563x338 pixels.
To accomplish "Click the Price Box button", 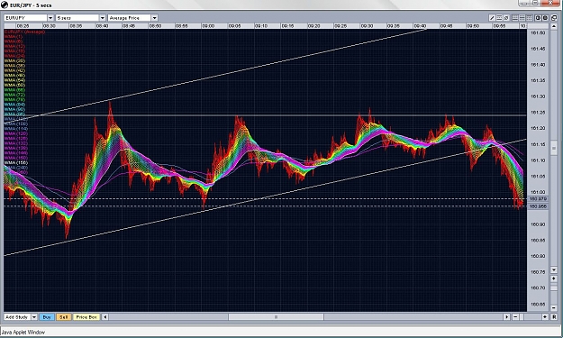I will [x=86, y=316].
